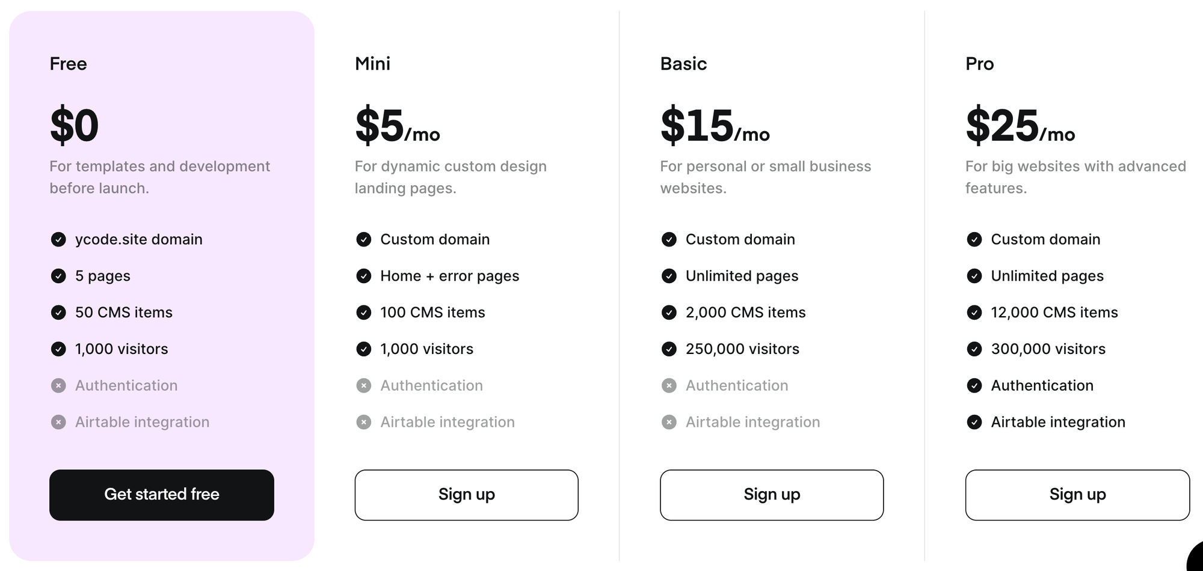Screen dimensions: 1203x571
Task: Click check icon beside Pro plan Authentication
Action: 974,385
